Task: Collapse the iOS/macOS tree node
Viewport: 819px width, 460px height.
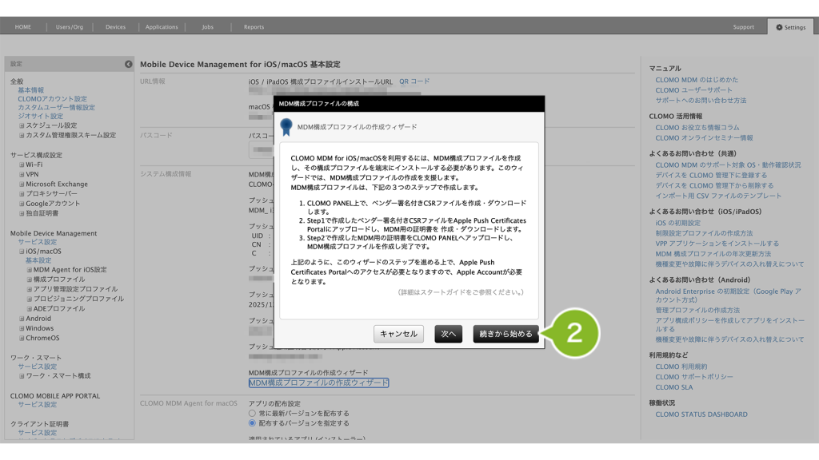Action: tap(22, 251)
